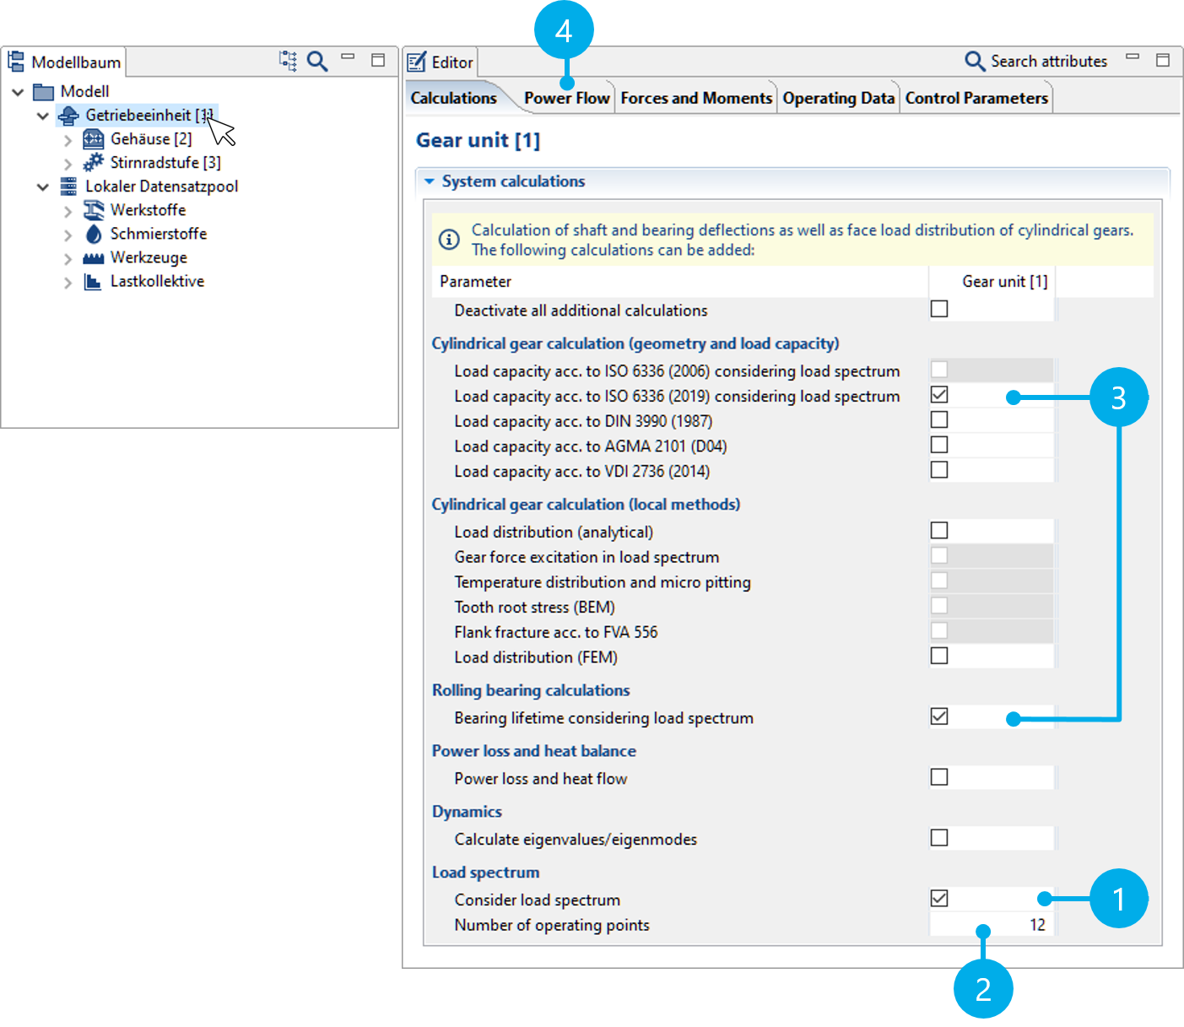Click the Search attributes field
The width and height of the screenshot is (1184, 1027).
click(1049, 61)
